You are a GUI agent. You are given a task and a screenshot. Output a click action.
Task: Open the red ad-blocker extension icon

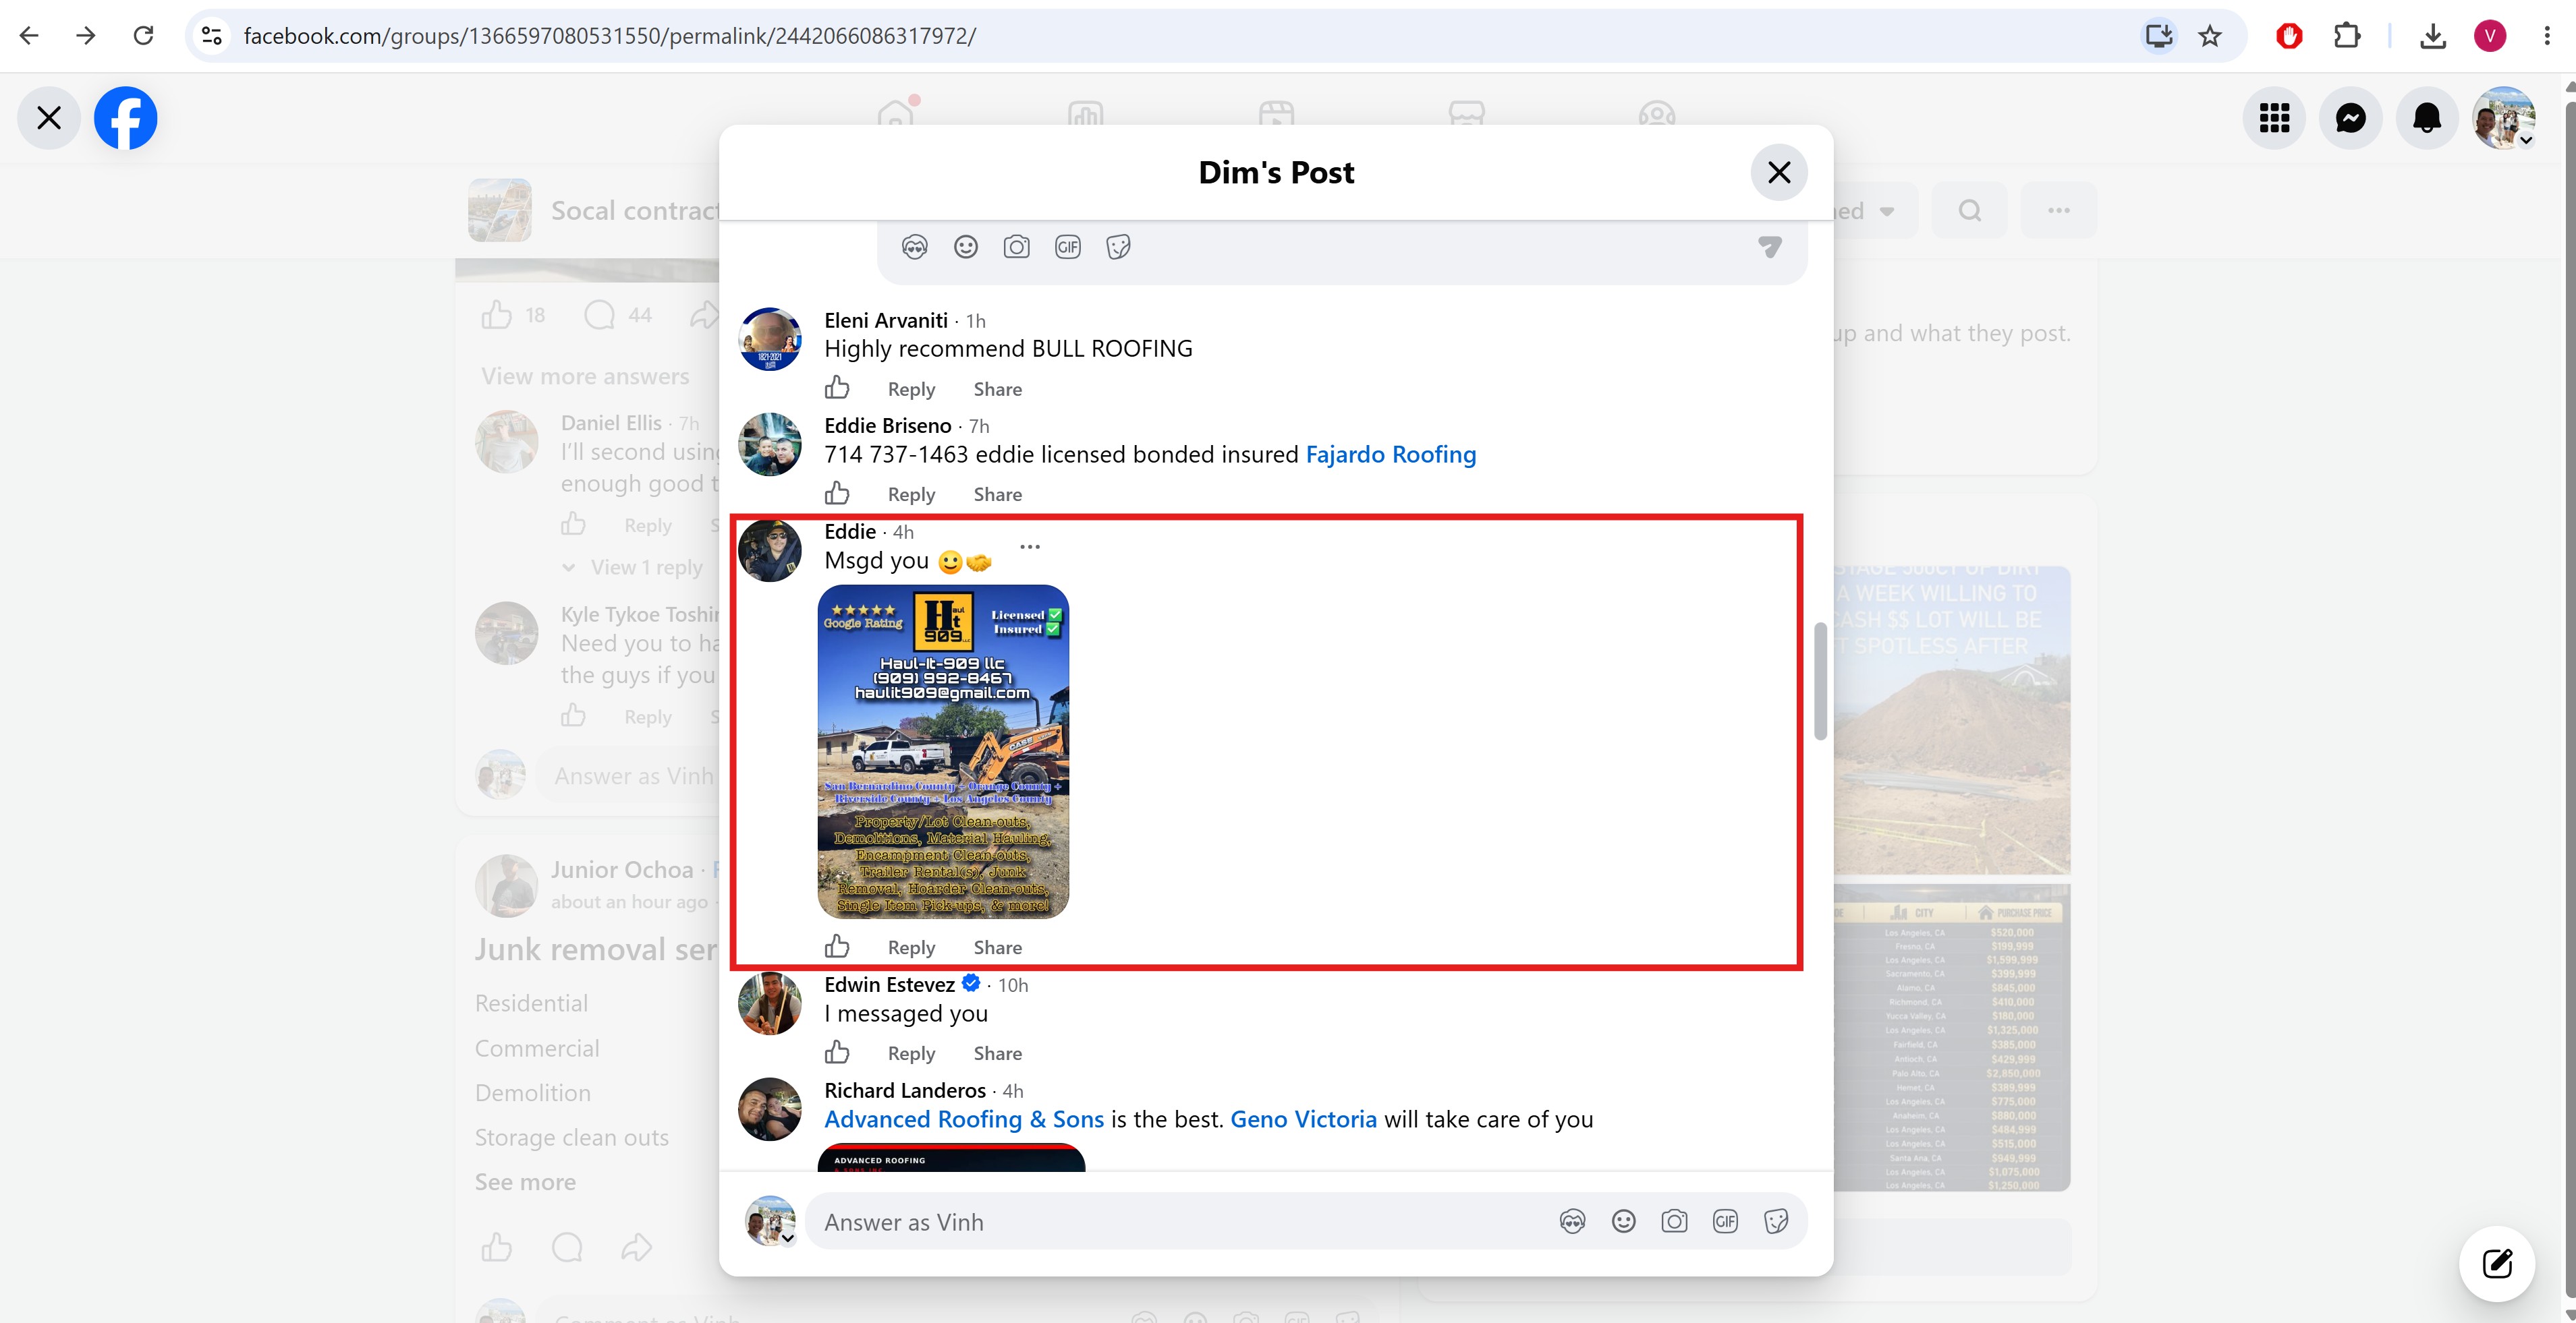2289,36
